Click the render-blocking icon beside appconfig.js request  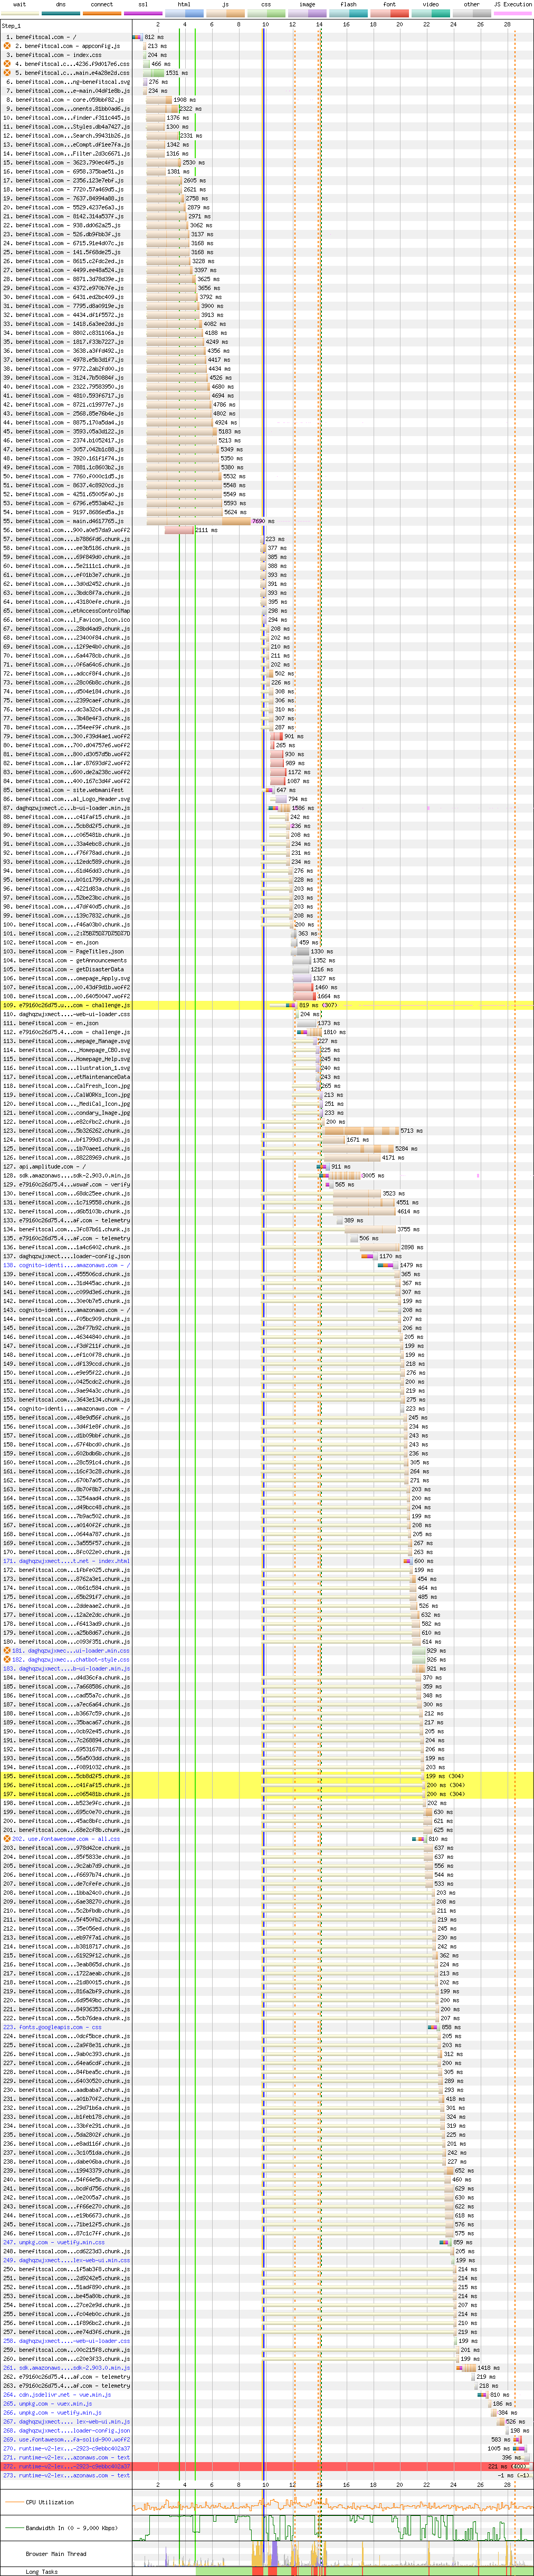pos(7,46)
